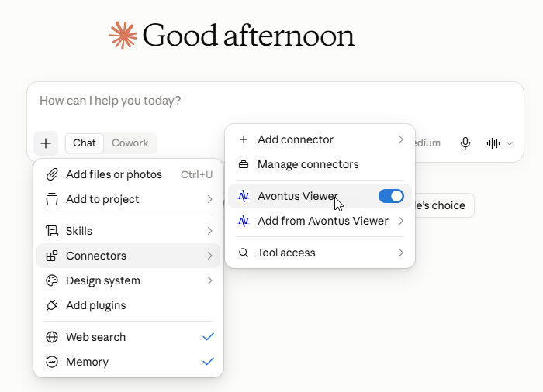
Task: Open voice mode waveform icon
Action: (x=493, y=143)
